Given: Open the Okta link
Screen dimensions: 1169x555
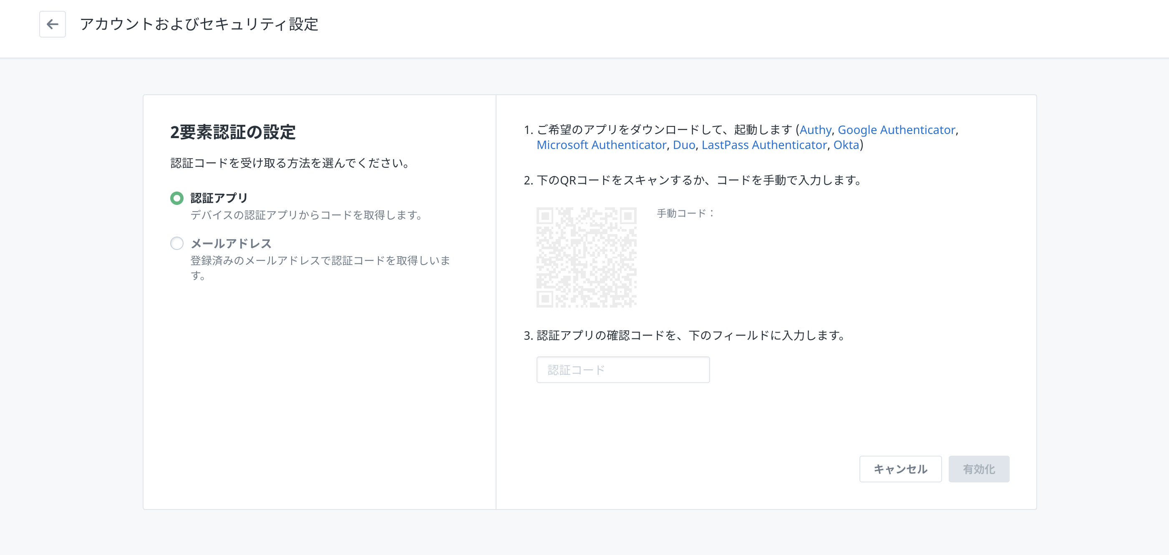Looking at the screenshot, I should click(x=846, y=145).
